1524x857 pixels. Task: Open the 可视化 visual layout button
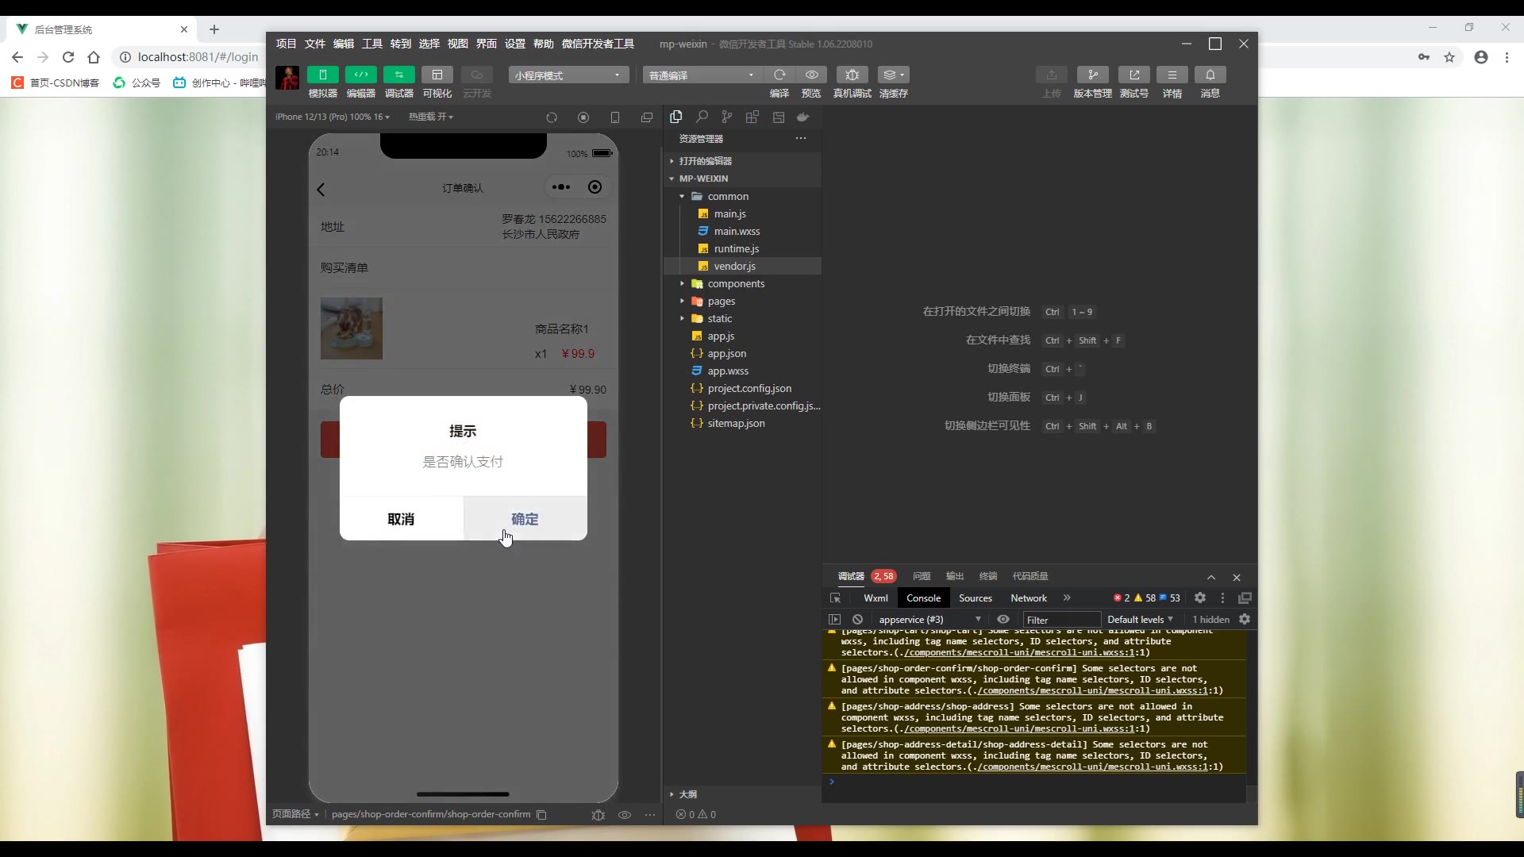(437, 75)
